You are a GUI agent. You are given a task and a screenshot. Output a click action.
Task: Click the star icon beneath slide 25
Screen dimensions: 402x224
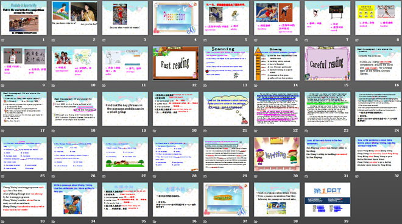pyautogui.click(x=3, y=176)
